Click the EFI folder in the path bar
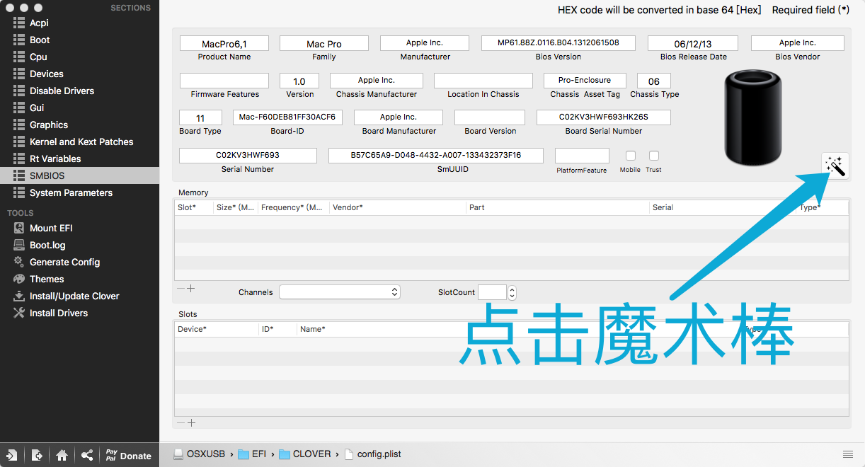 point(259,454)
